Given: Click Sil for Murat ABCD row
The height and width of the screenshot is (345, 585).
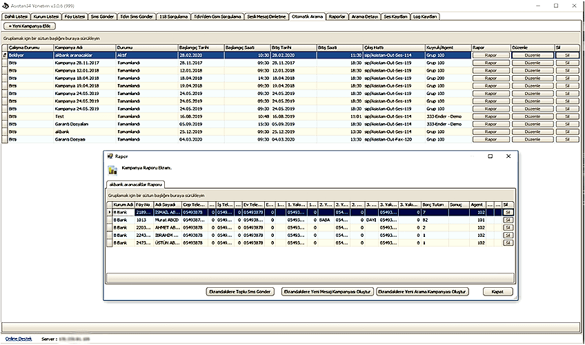Looking at the screenshot, I should 508,220.
